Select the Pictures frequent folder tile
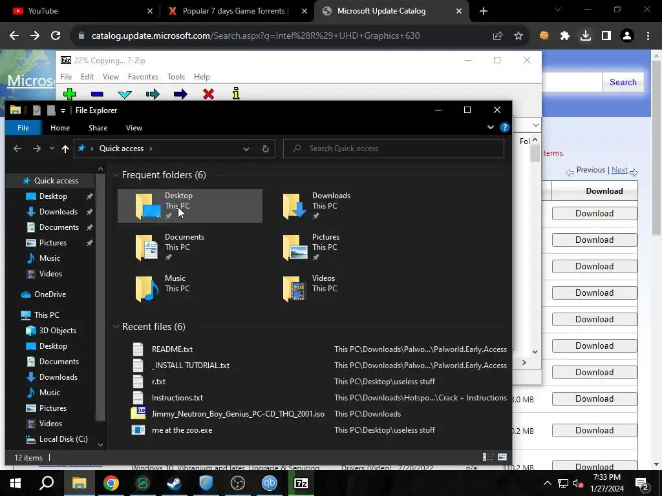Screen dimensions: 662x496 tap(337, 247)
